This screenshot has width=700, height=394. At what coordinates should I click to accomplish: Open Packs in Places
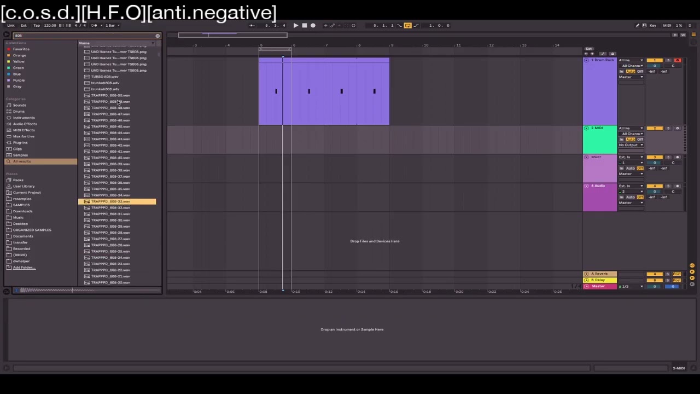click(x=18, y=180)
